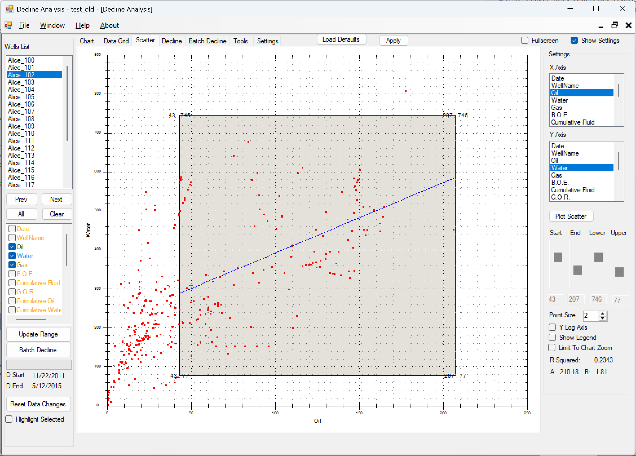Switch to the Chart tab
Image resolution: width=636 pixels, height=456 pixels.
pyautogui.click(x=87, y=41)
